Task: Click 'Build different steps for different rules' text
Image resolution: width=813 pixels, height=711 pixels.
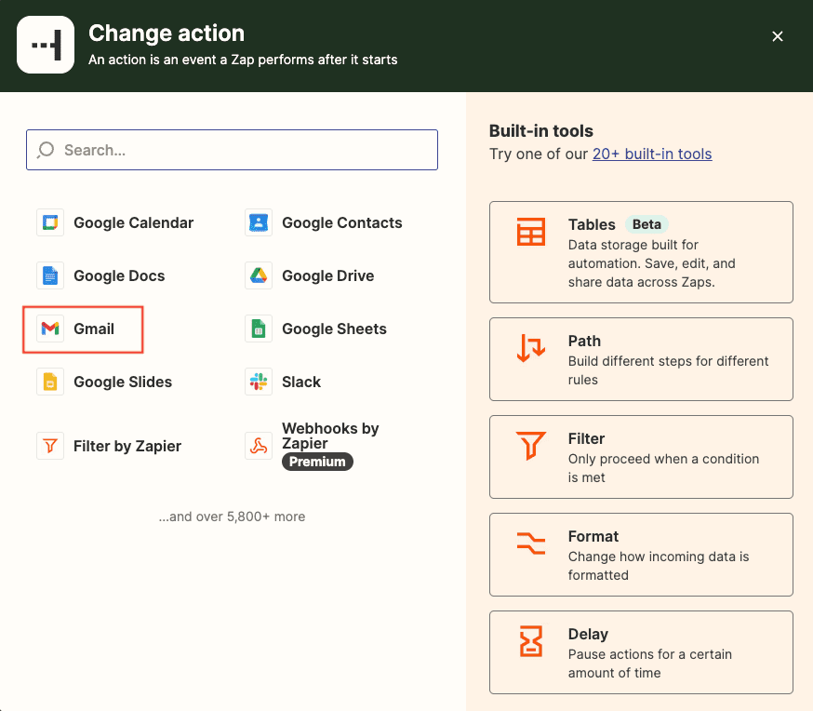Action: [x=668, y=370]
